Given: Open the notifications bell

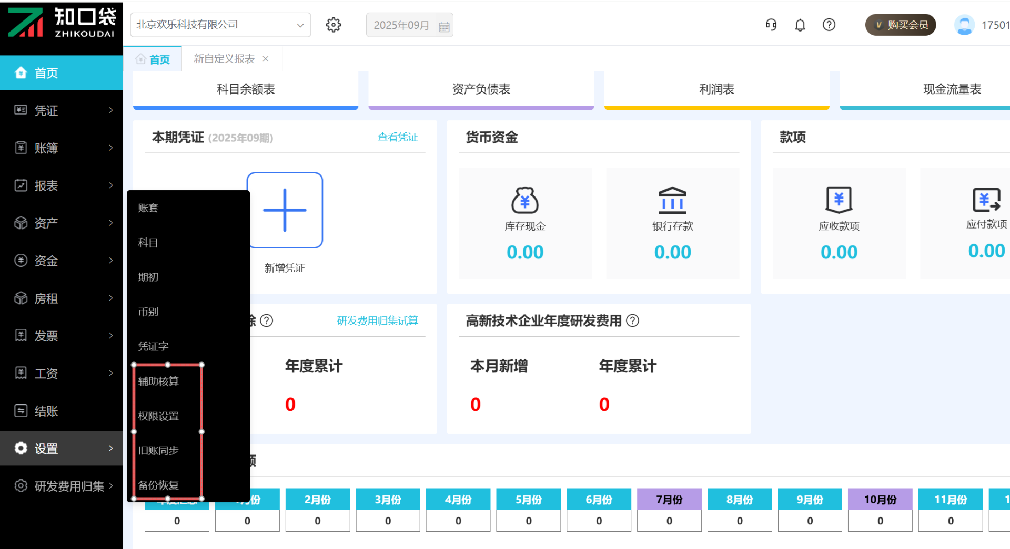Looking at the screenshot, I should [x=800, y=25].
